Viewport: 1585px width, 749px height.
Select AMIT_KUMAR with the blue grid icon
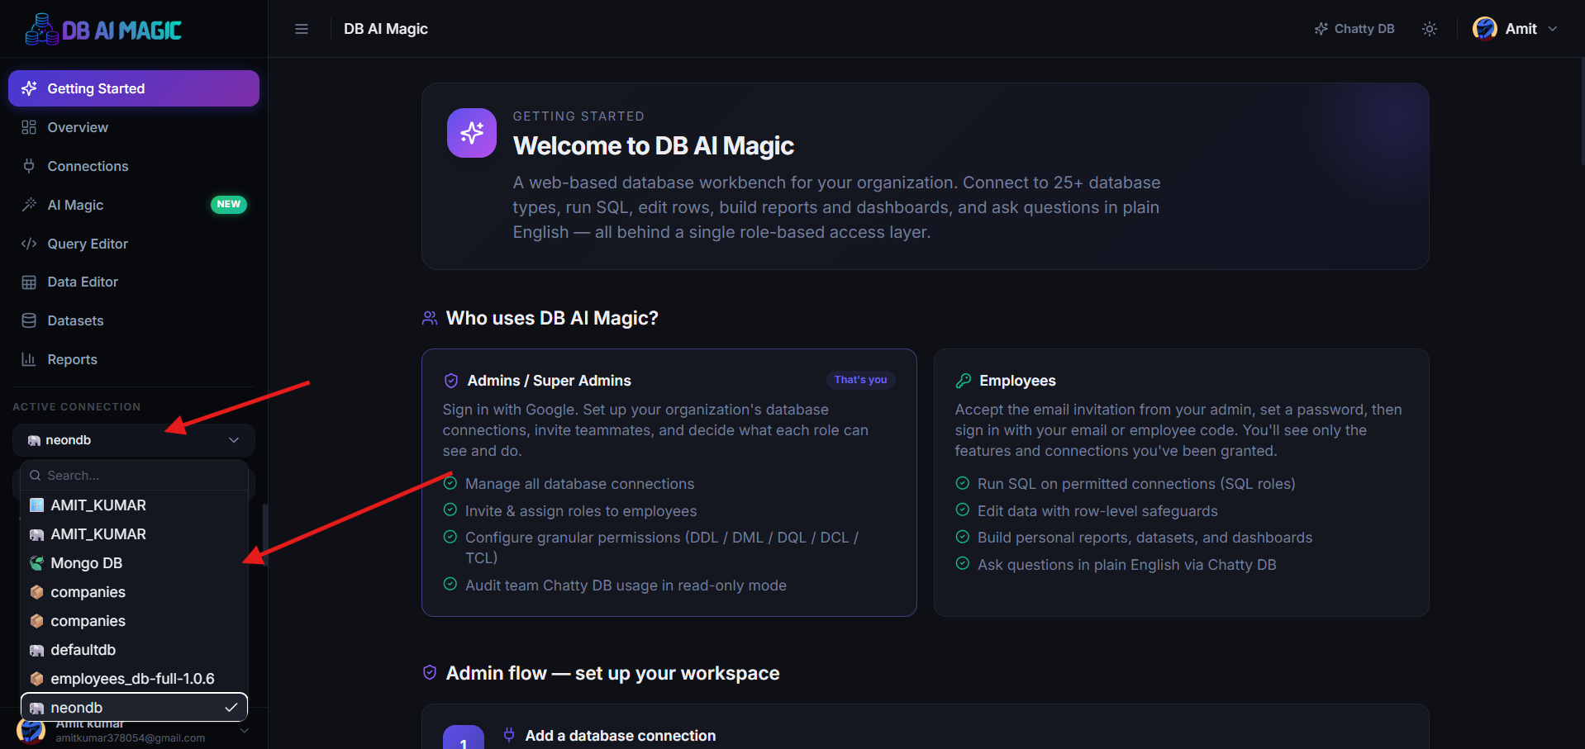[x=134, y=505]
